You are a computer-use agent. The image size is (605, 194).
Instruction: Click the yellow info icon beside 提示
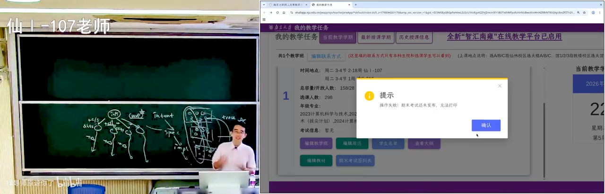click(x=369, y=96)
